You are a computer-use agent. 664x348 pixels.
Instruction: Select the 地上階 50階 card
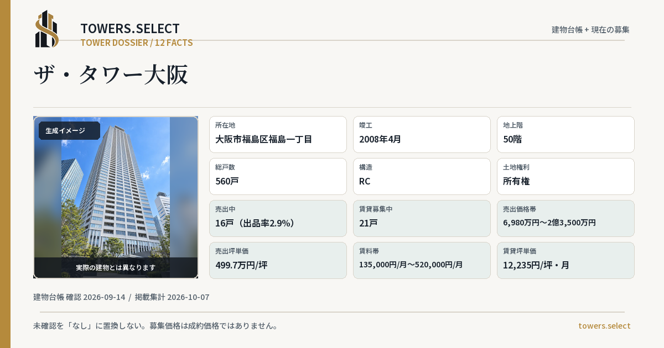point(566,134)
